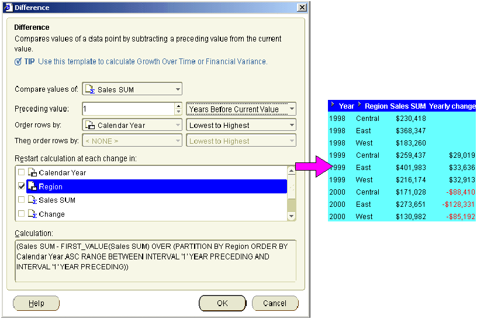The width and height of the screenshot is (477, 319).
Task: Uncheck the Region checkbox
Action: 22,186
